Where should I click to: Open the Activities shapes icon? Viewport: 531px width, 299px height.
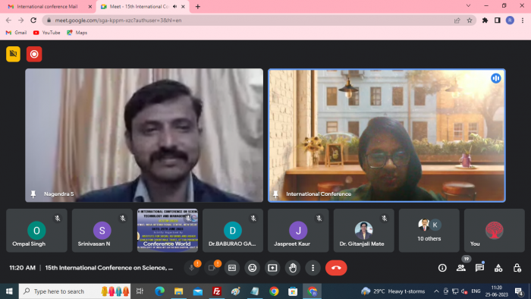pyautogui.click(x=498, y=268)
